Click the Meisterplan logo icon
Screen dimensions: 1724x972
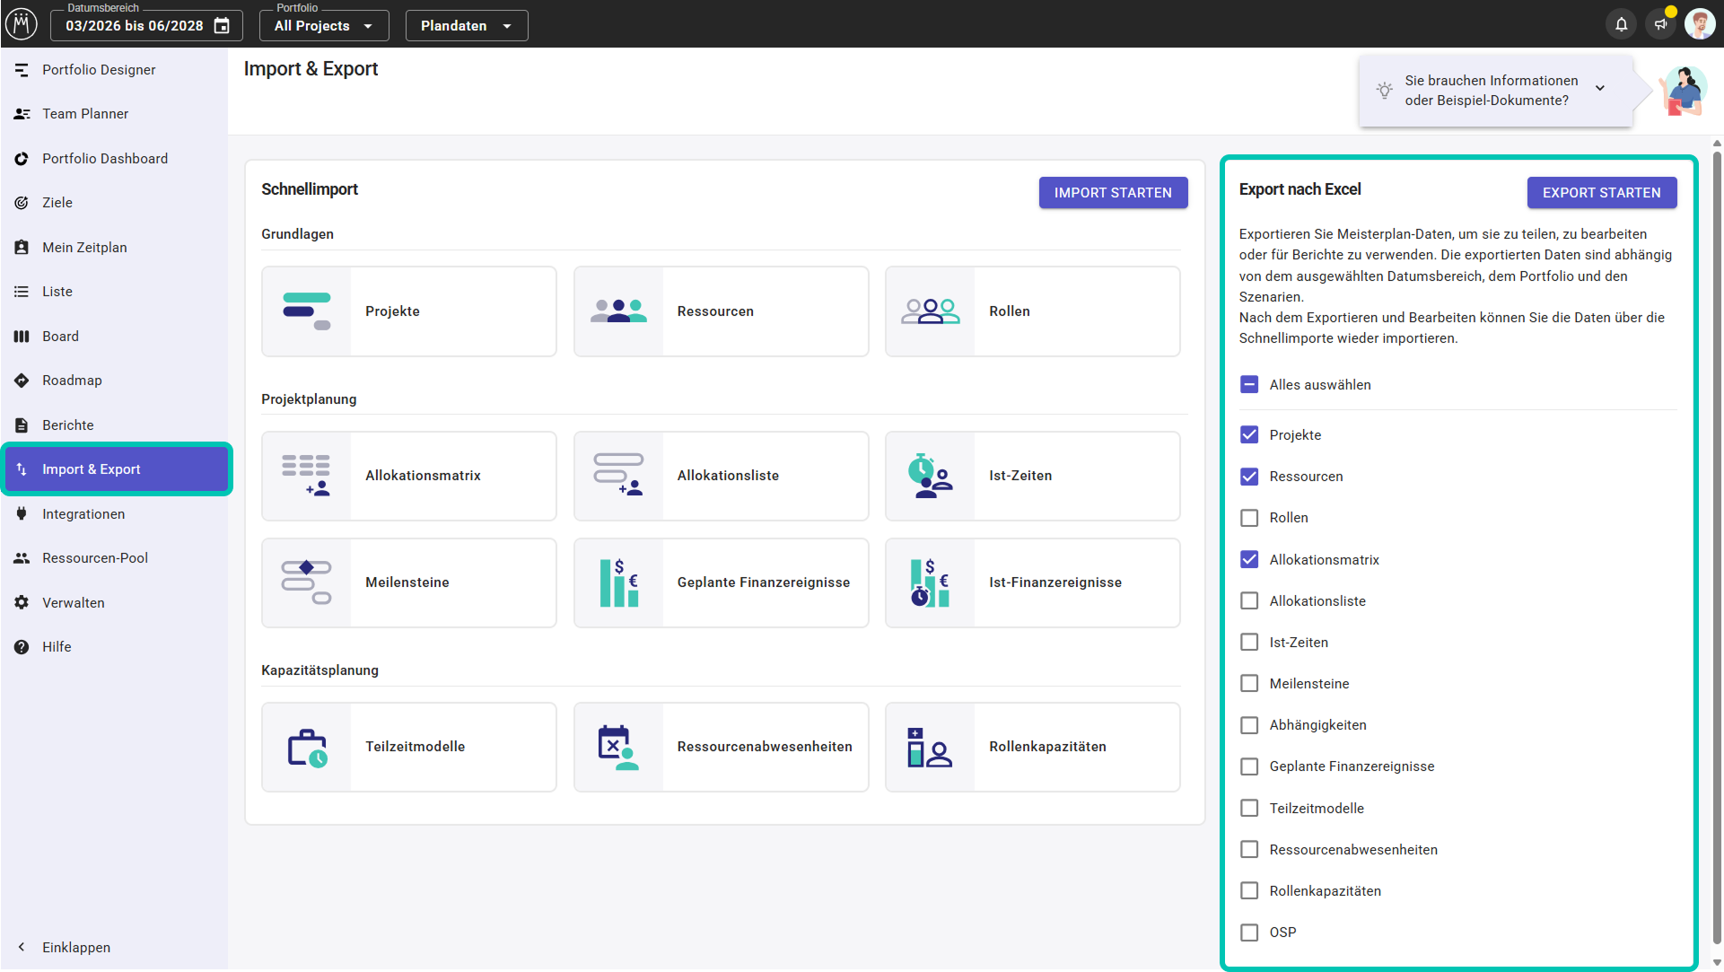tap(22, 24)
